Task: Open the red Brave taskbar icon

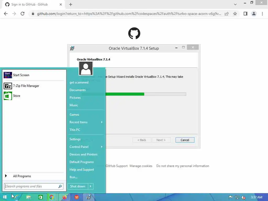Action: point(77,197)
